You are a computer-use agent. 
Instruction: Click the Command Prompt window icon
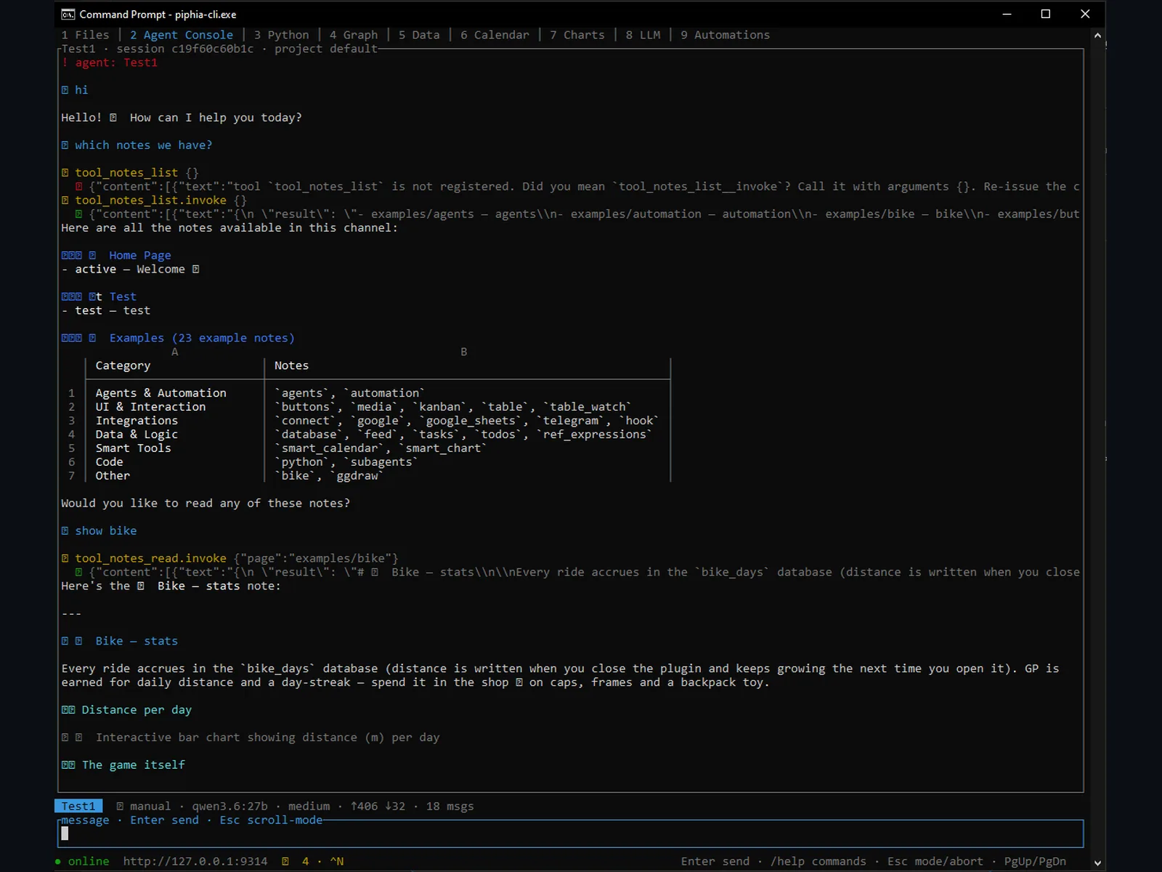click(68, 15)
